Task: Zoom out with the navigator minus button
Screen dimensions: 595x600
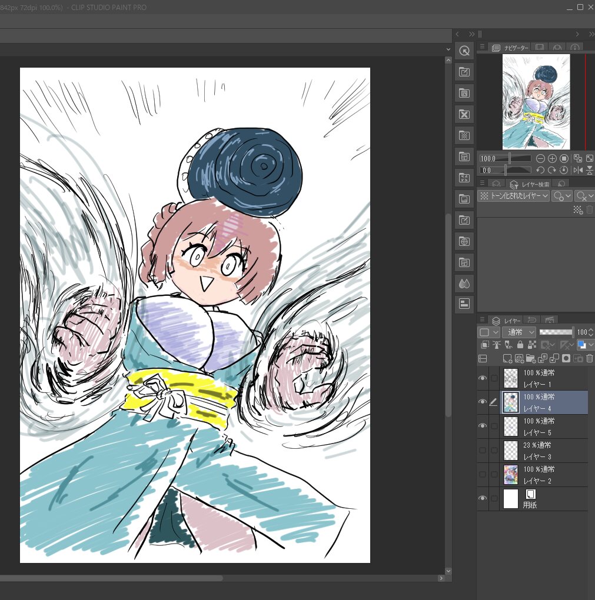Action: (x=541, y=158)
